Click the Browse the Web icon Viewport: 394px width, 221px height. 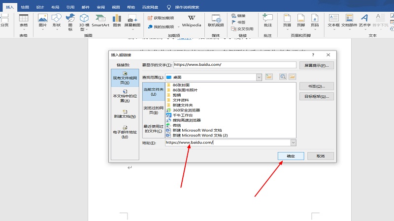(x=283, y=77)
